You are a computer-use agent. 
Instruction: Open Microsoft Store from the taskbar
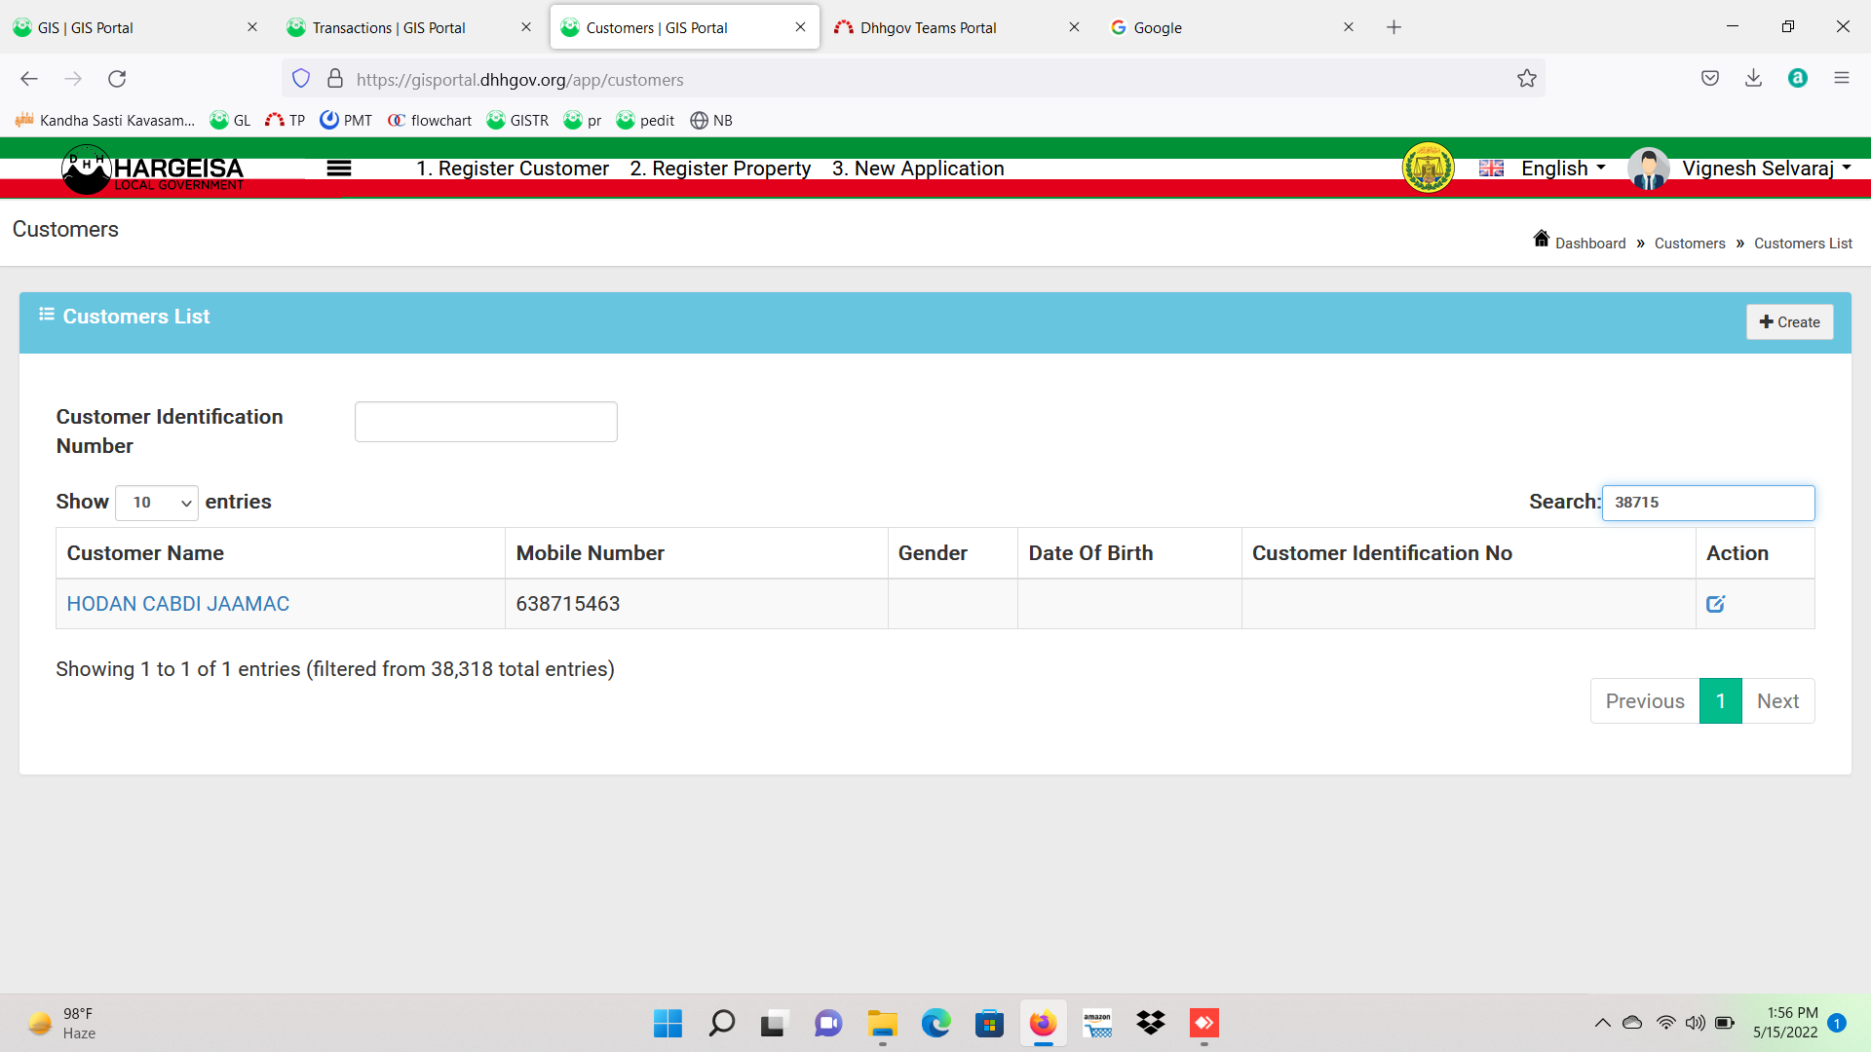pyautogui.click(x=989, y=1024)
